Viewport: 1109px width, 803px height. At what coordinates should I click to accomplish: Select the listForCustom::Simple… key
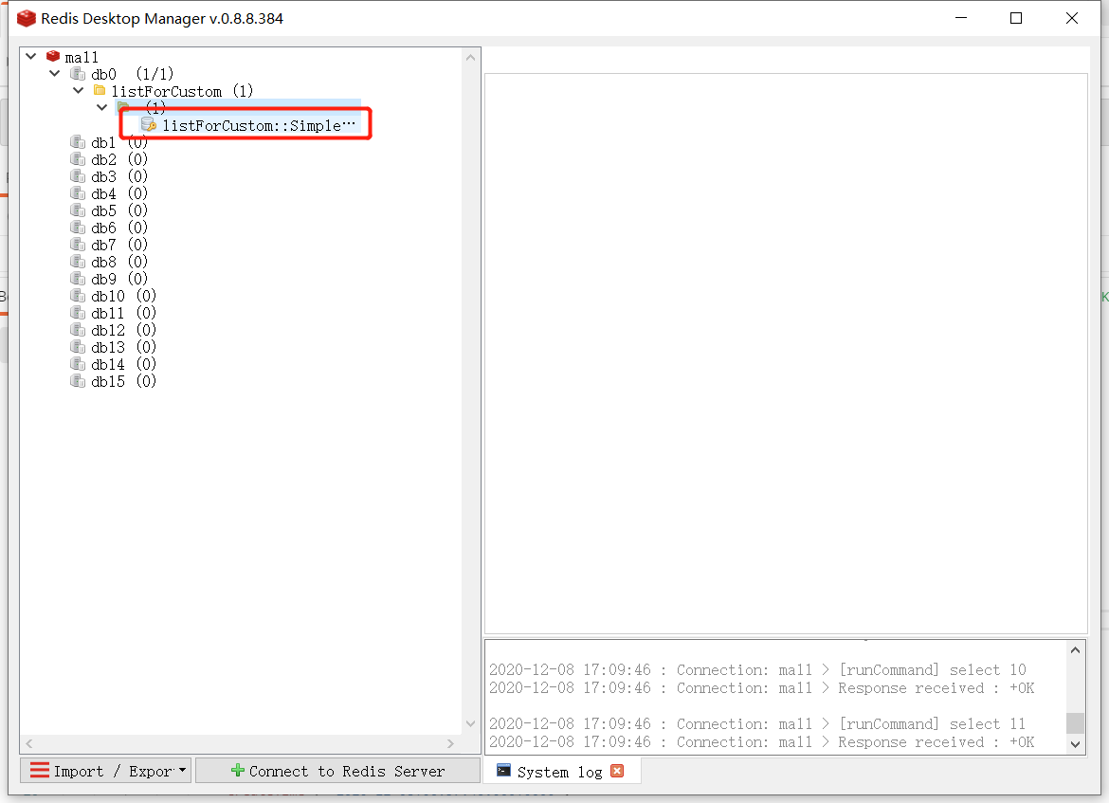259,125
